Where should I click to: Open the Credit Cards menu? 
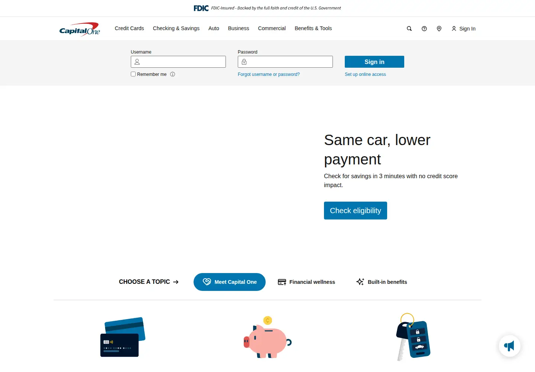pos(129,28)
